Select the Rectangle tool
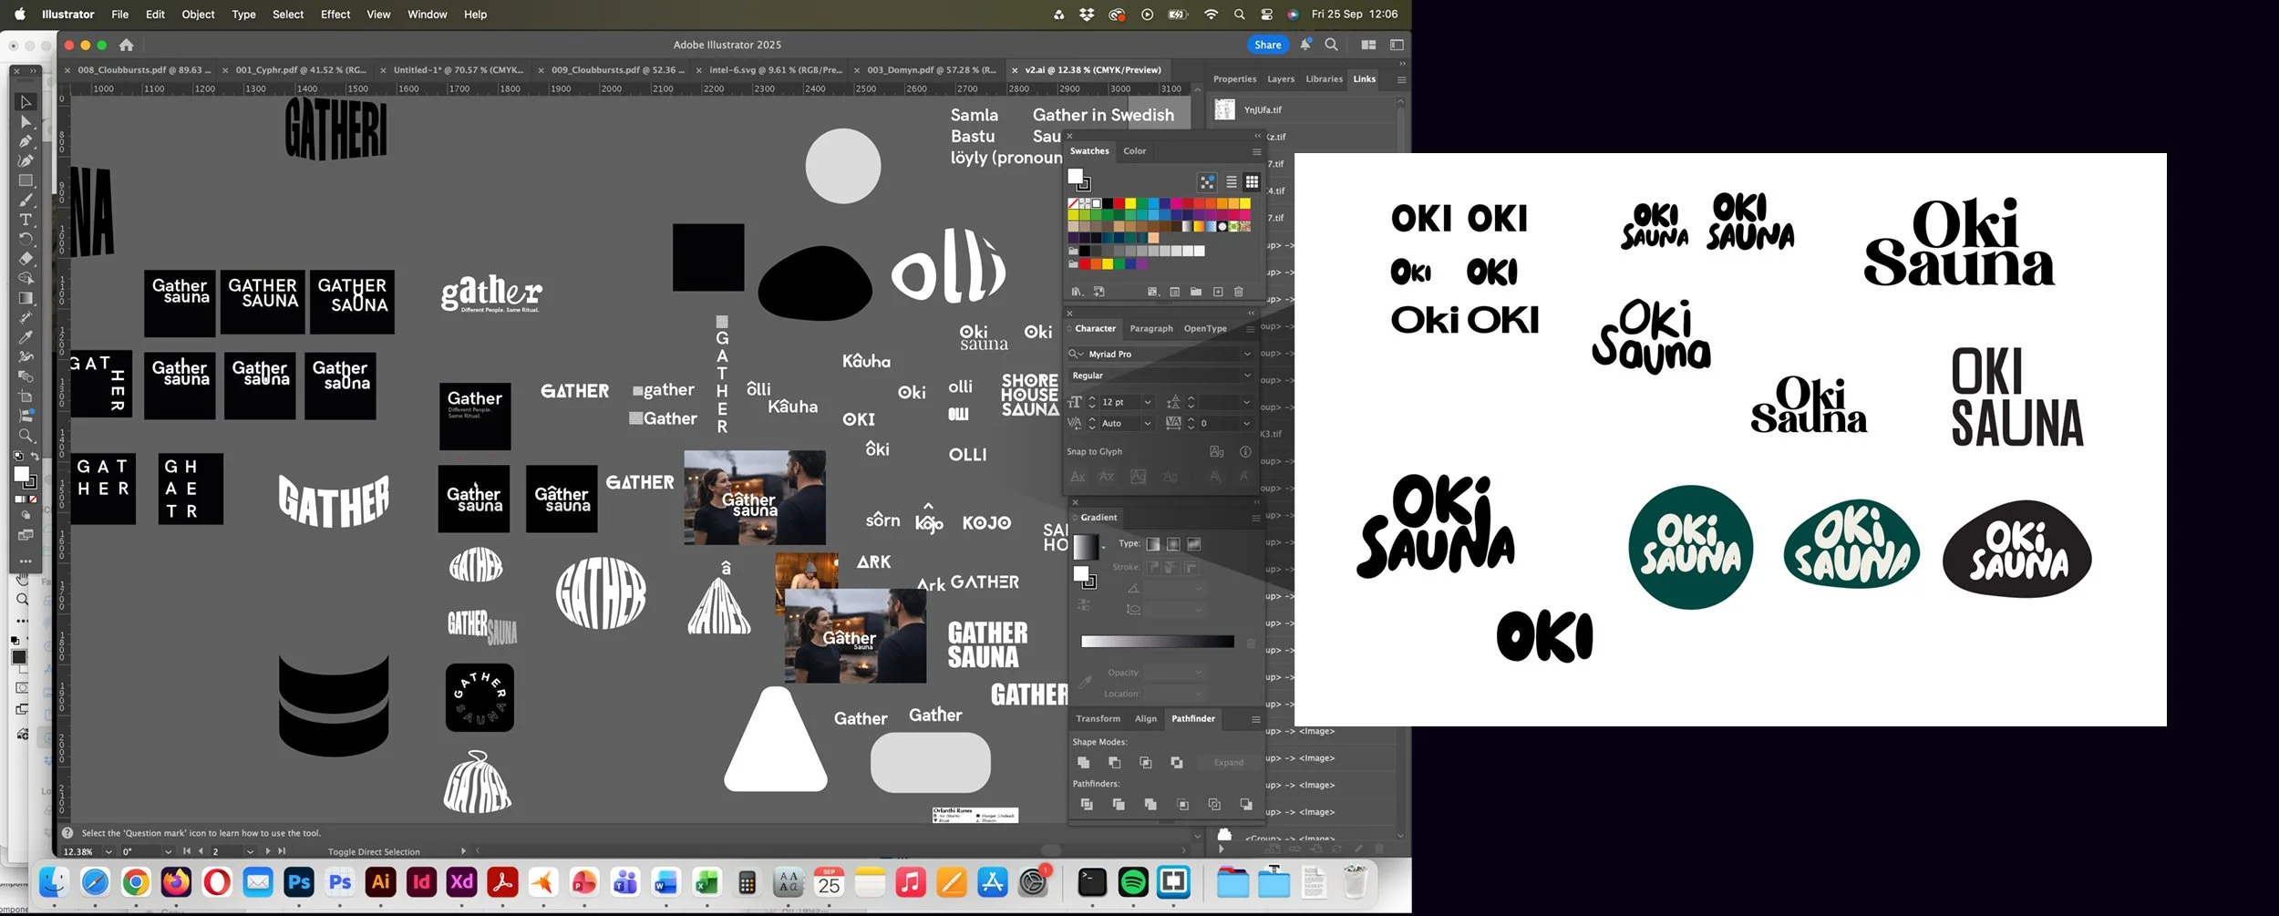 point(26,180)
